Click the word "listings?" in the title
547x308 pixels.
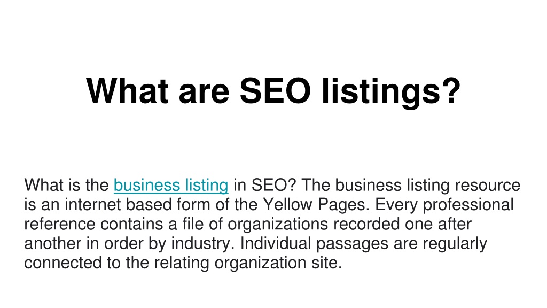point(392,92)
